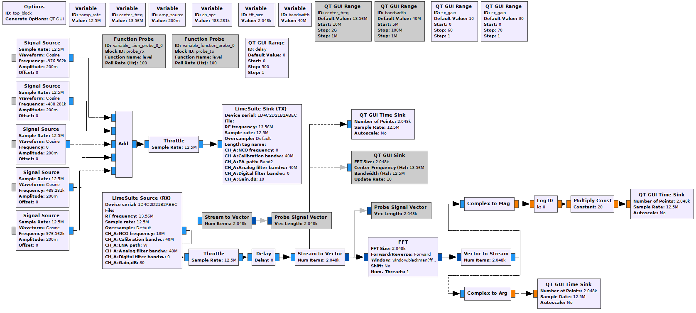This screenshot has height=313, width=696.
Task: Click the output port of the Add block
Action: (x=134, y=144)
